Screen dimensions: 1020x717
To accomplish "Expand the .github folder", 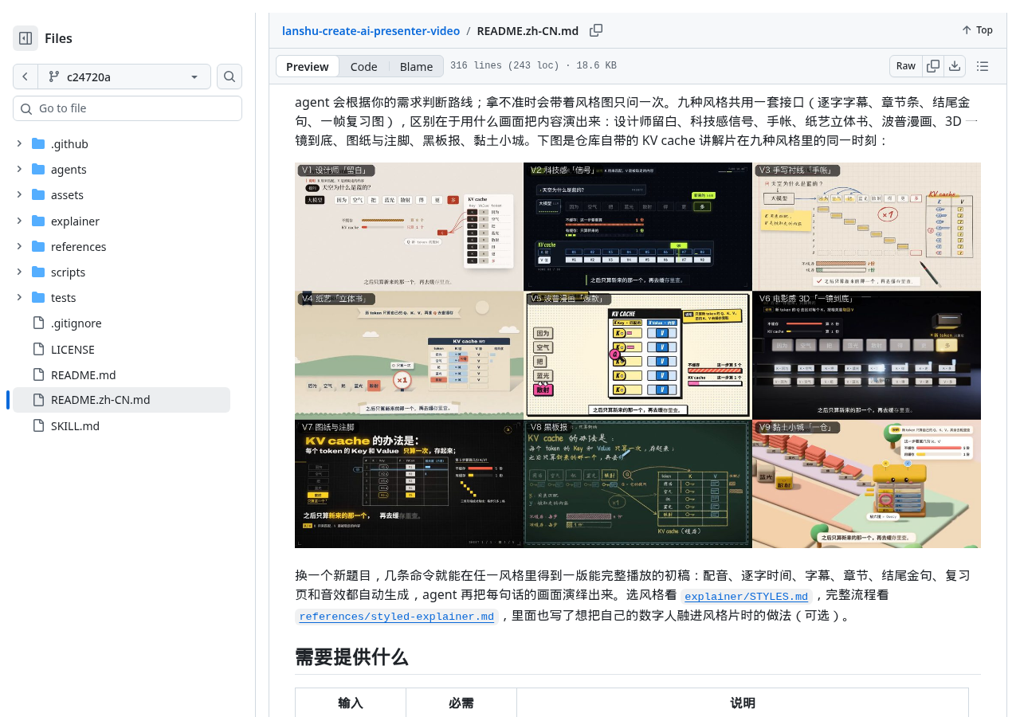I will 19,144.
